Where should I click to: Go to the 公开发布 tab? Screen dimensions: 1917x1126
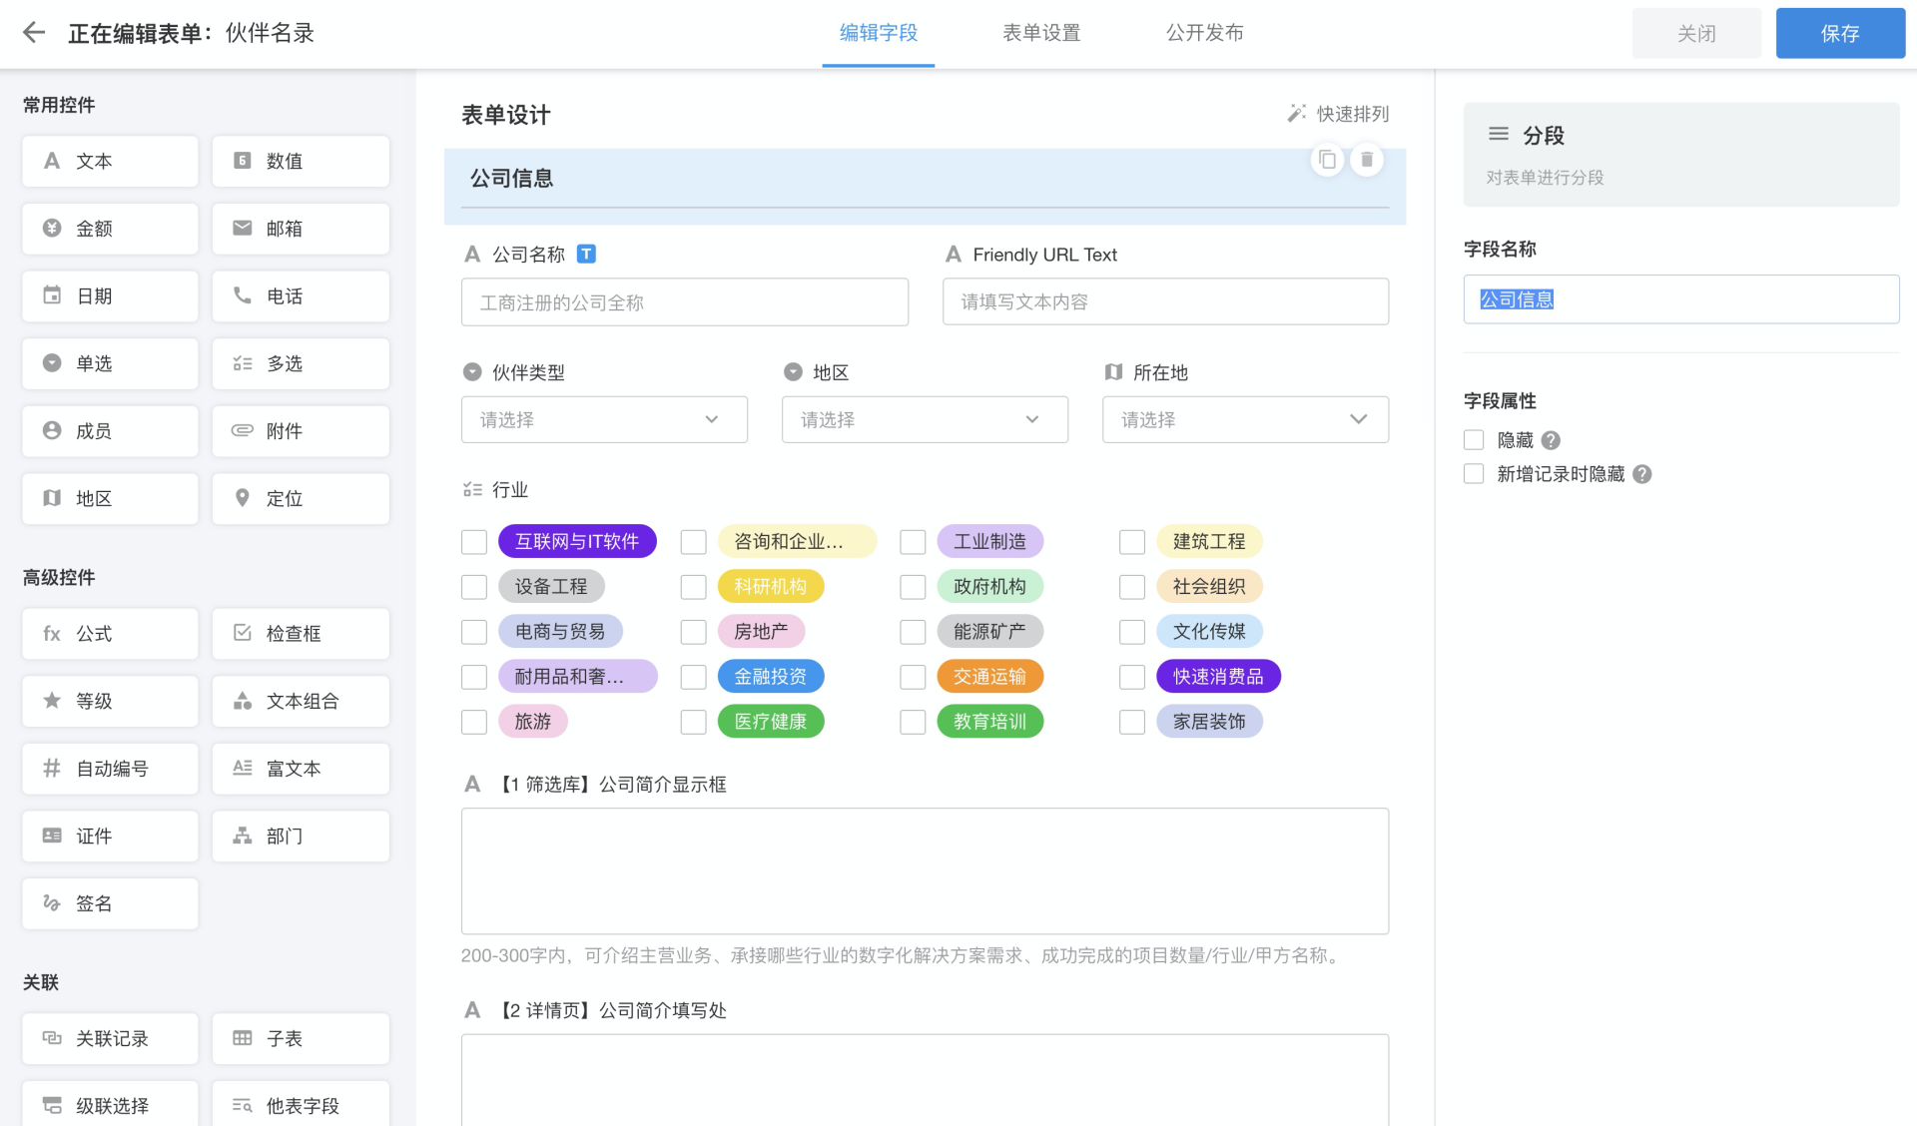[x=1204, y=33]
